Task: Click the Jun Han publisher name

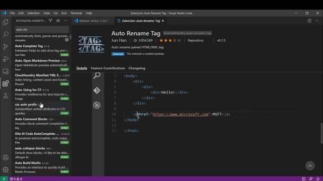Action: point(119,40)
